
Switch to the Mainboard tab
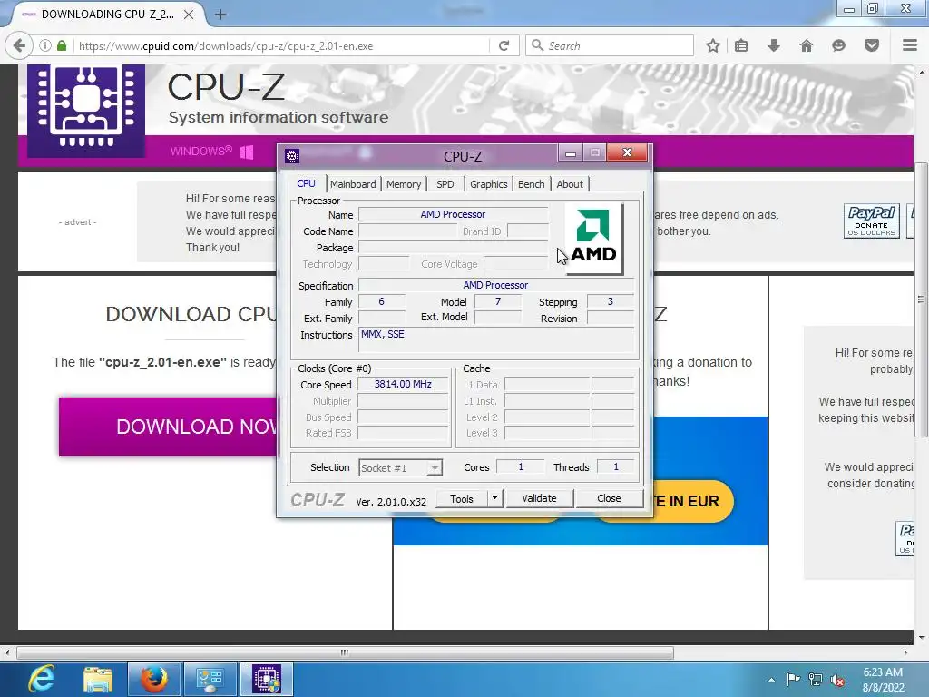coord(353,184)
